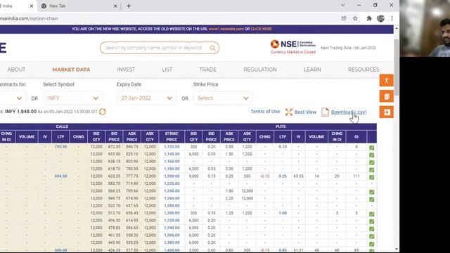
Task: Open the LEARN menu
Action: tap(312, 70)
